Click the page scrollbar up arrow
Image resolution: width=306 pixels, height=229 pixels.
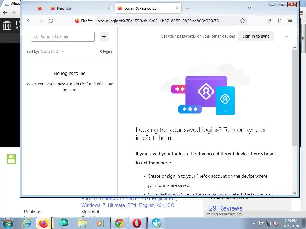295,47
